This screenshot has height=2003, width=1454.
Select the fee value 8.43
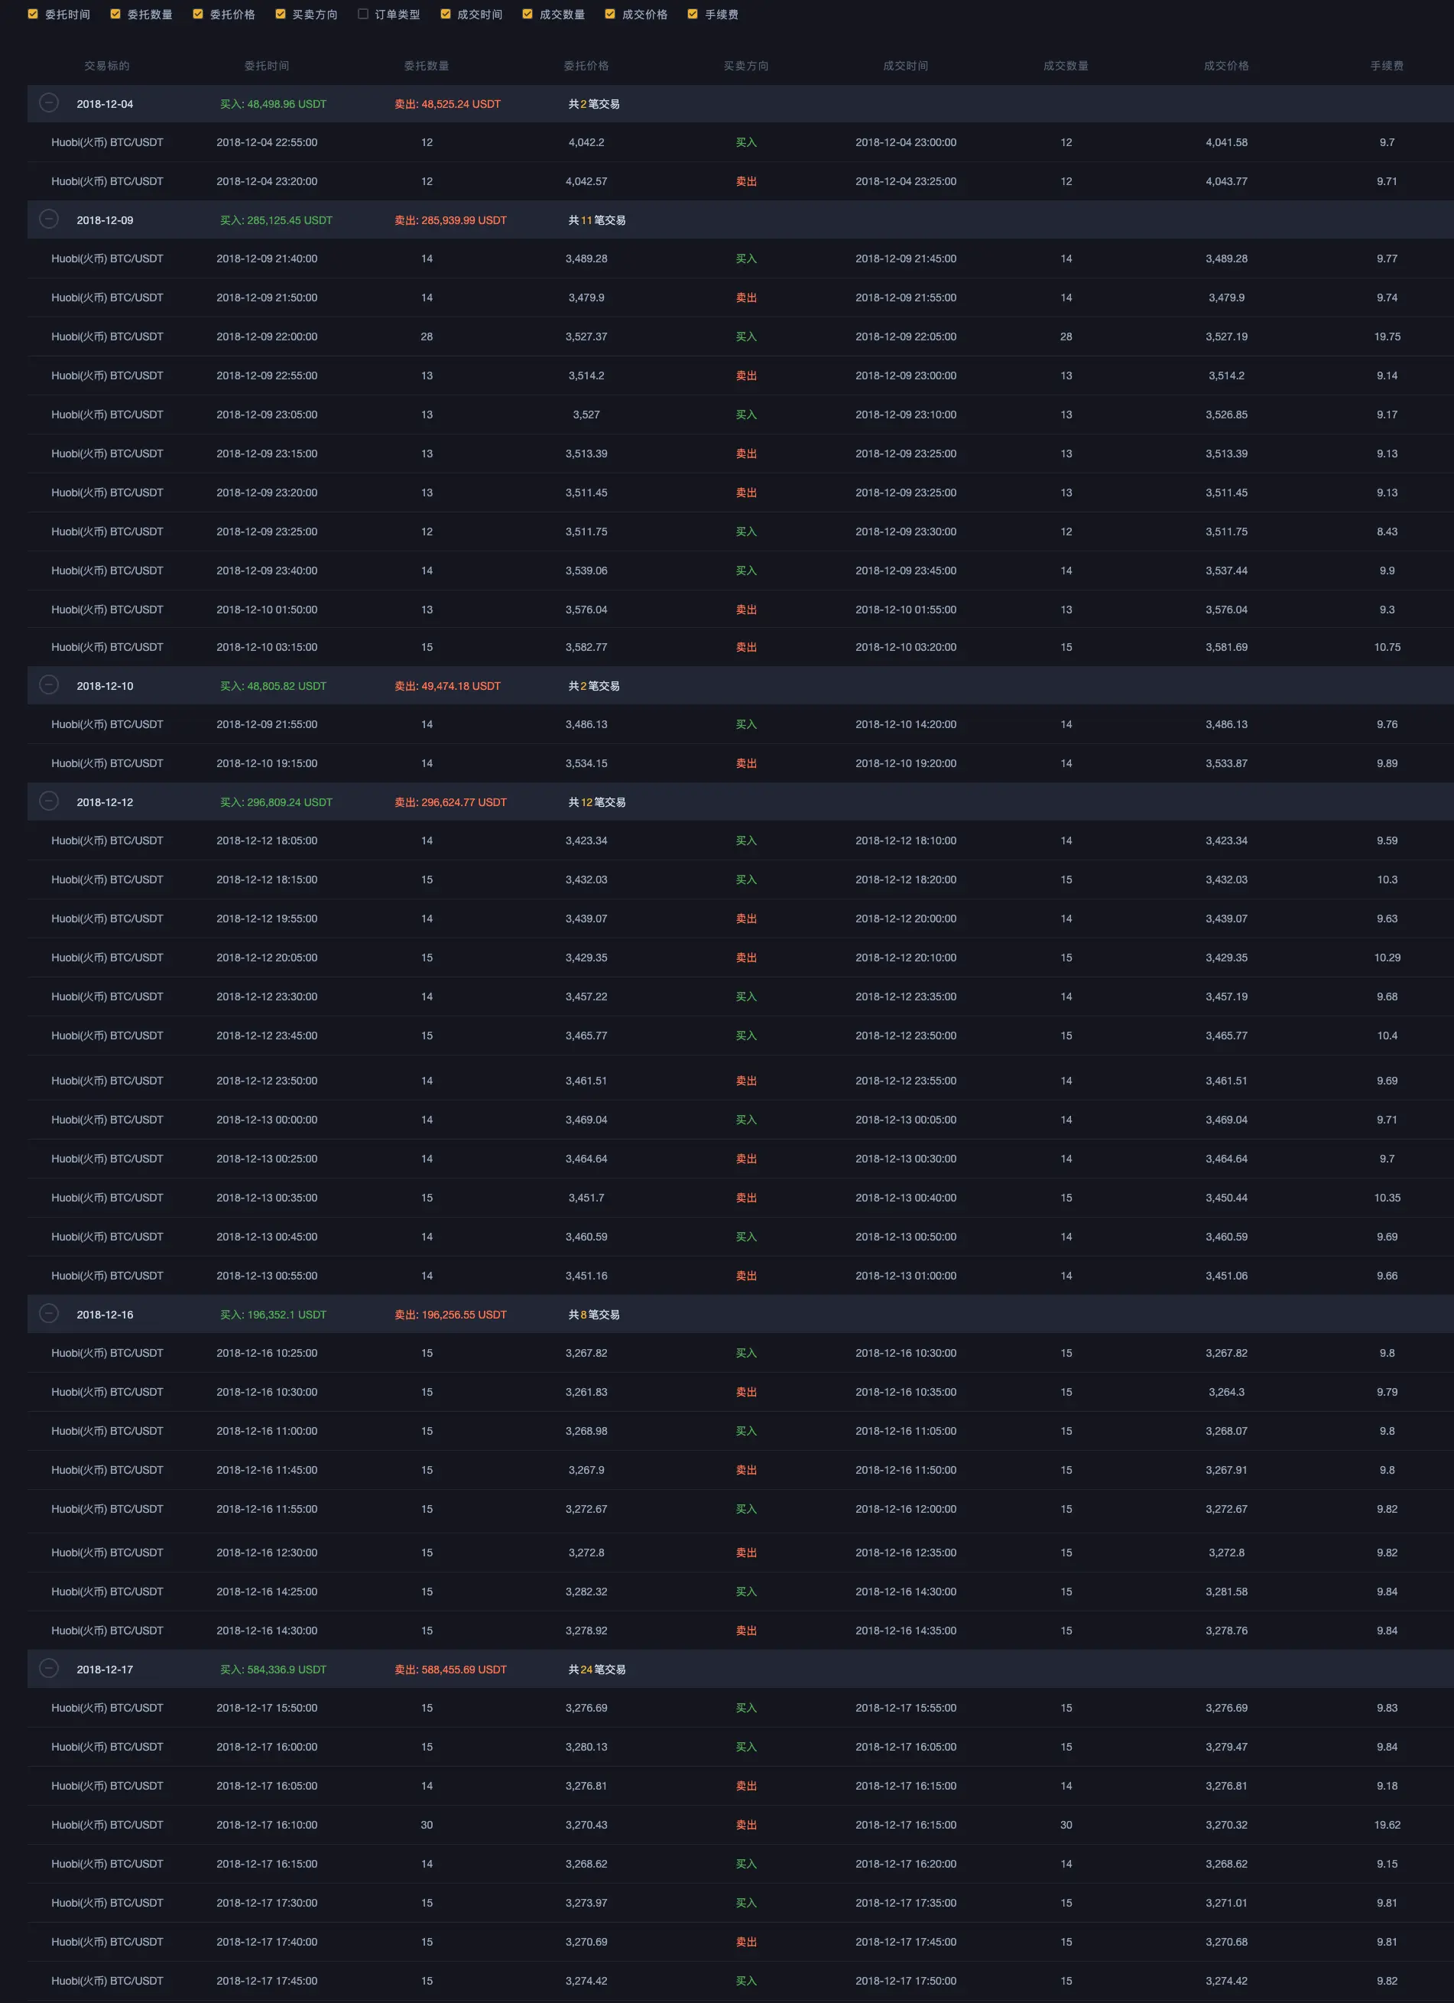1387,532
